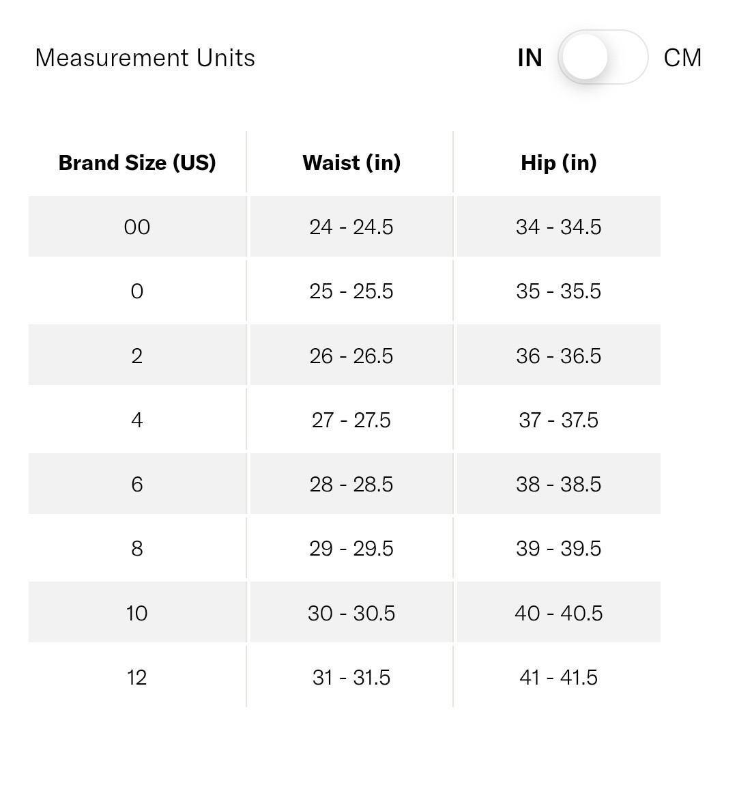The image size is (737, 787).
Task: Select brand size 00 cell
Action: point(137,227)
